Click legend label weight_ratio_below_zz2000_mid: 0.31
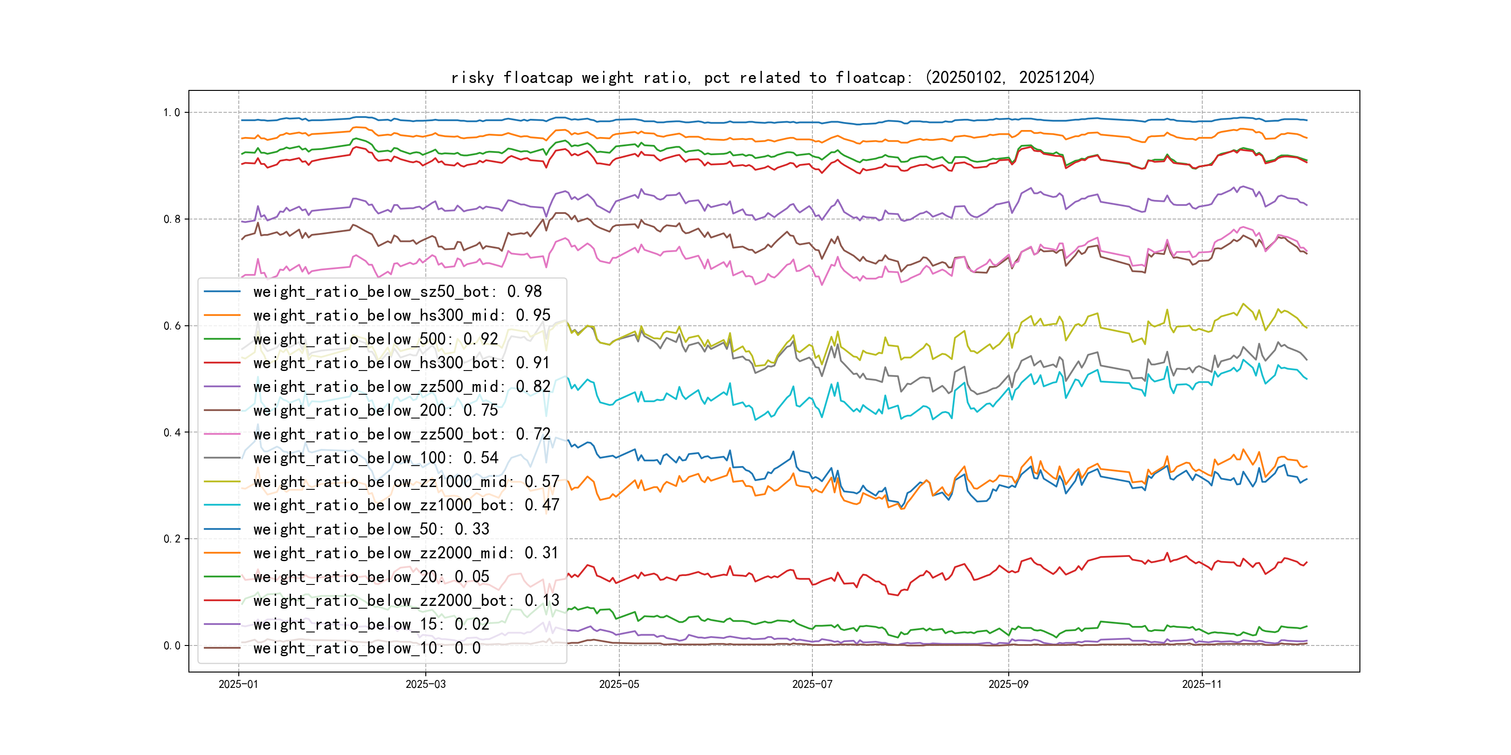 [x=406, y=553]
